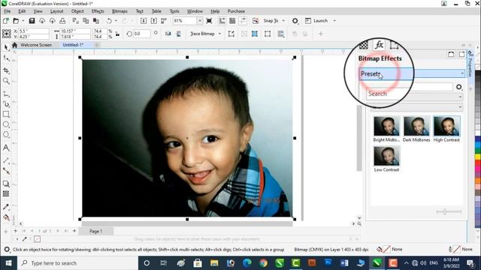This screenshot has width=481, height=270.
Task: Select the Interactive Fill tool
Action: [6, 217]
